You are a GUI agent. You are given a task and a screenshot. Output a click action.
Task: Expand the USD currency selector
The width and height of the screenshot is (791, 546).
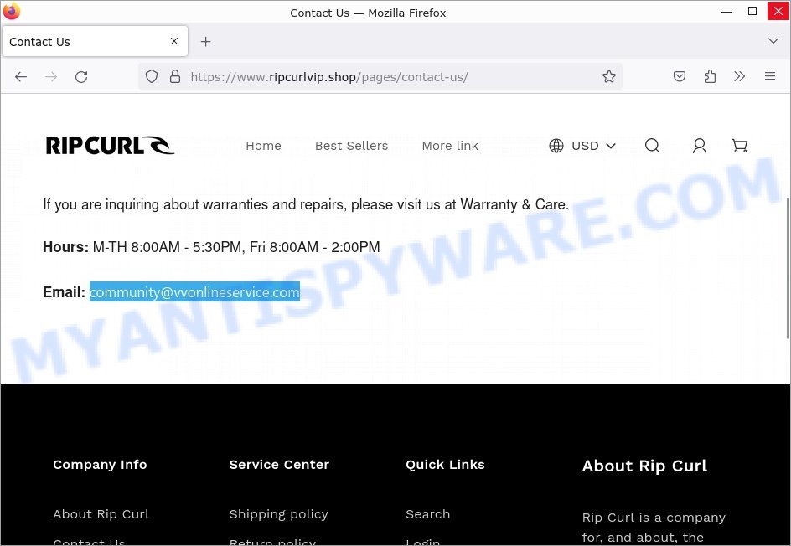tap(582, 146)
